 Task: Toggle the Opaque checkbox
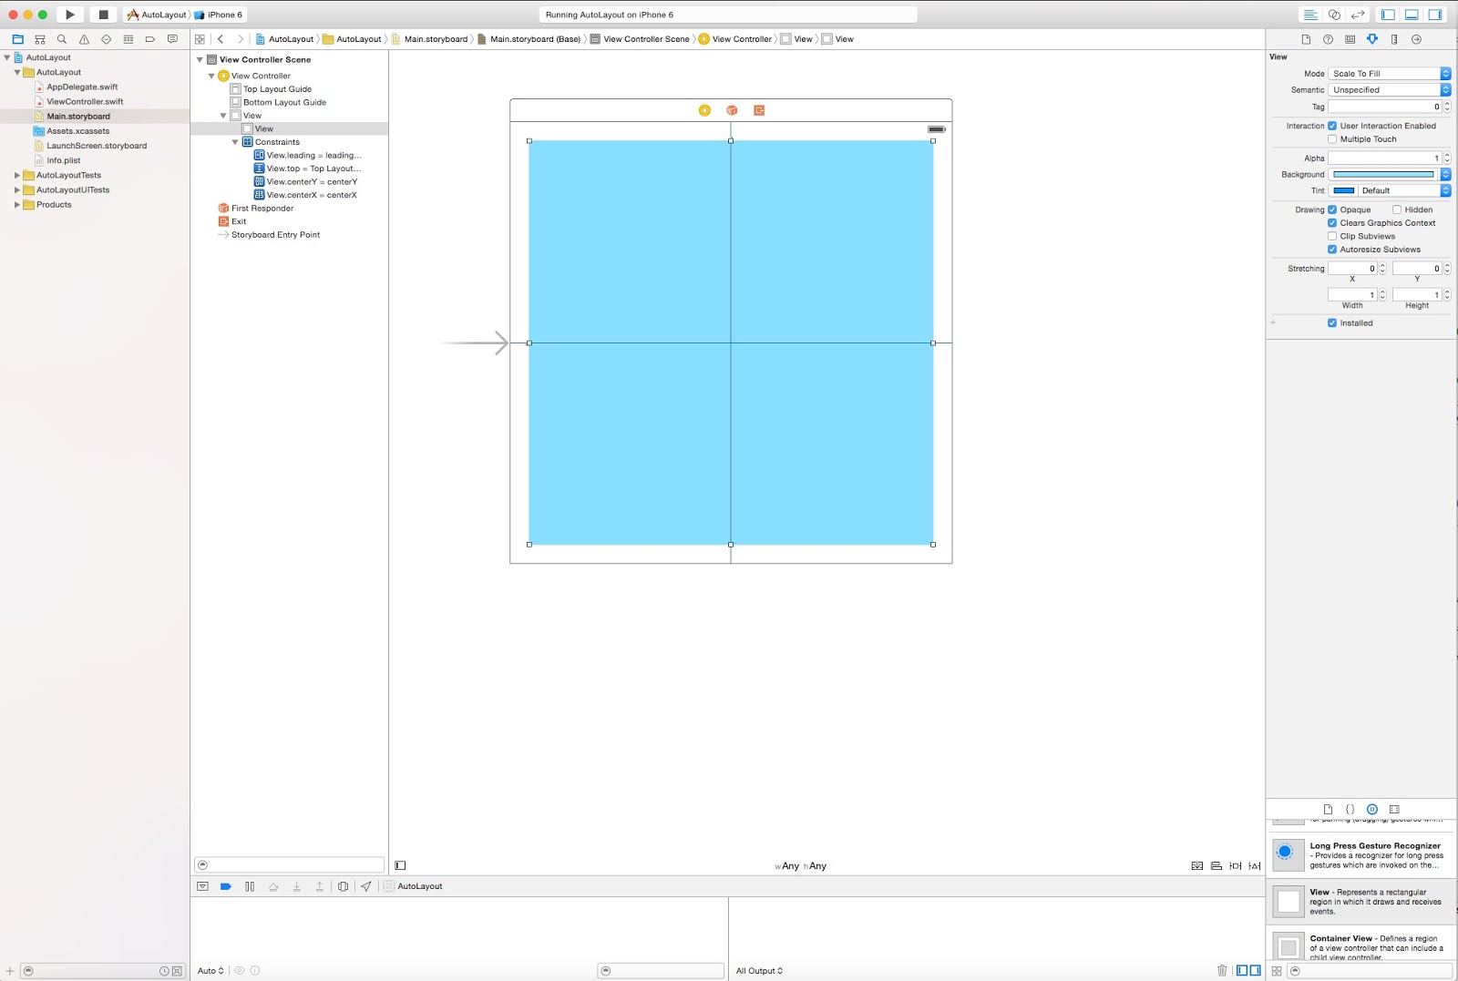coord(1332,209)
